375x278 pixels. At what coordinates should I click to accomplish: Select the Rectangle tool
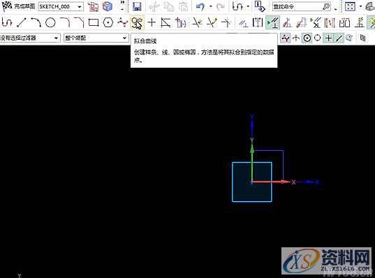94,23
